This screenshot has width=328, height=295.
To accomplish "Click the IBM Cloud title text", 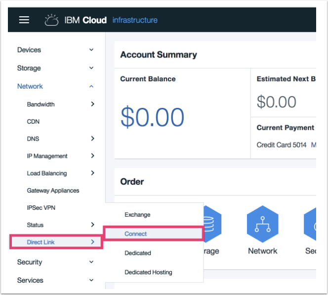I will click(85, 20).
